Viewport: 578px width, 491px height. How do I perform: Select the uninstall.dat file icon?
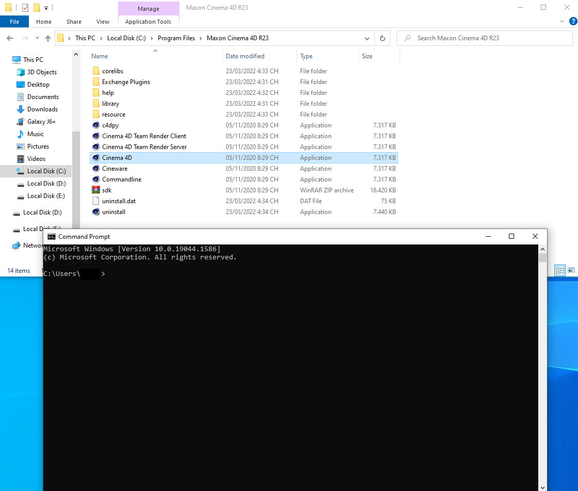coord(96,201)
